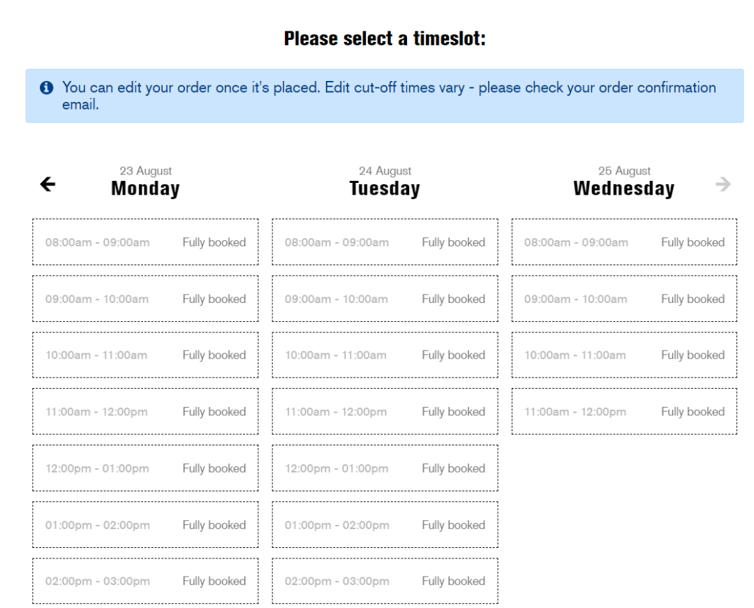Pick Wednesday 09:00am - 10:00am slot
This screenshot has width=754, height=608.
pos(624,299)
